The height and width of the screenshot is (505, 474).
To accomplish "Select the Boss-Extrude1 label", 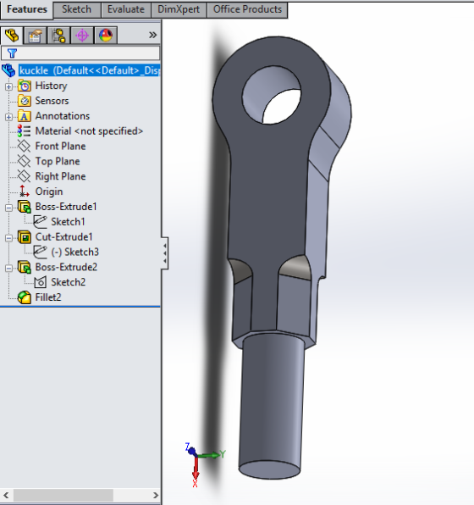I will coord(66,207).
